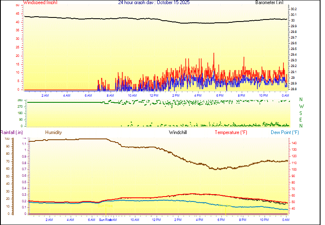Click 6 PM on the temperature chart axis
This screenshot has height=225, width=325.
pos(222,220)
